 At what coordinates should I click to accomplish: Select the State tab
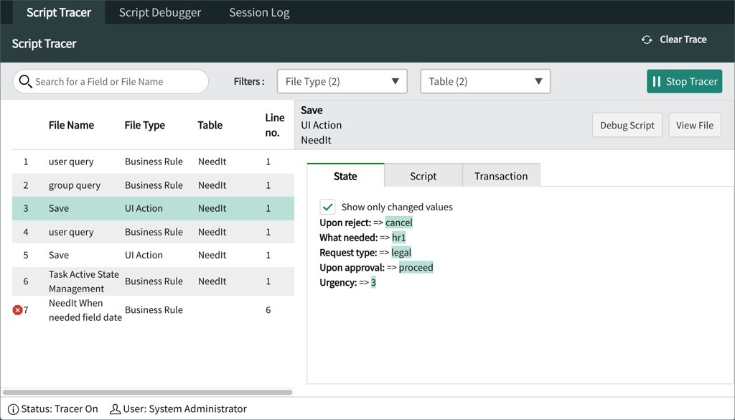coord(345,174)
